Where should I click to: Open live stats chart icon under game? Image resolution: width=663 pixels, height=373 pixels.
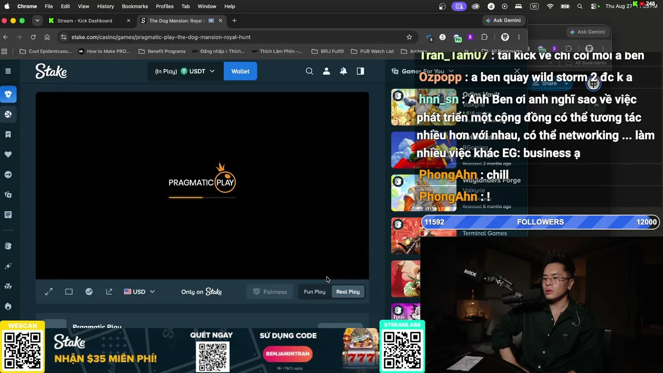(x=89, y=292)
